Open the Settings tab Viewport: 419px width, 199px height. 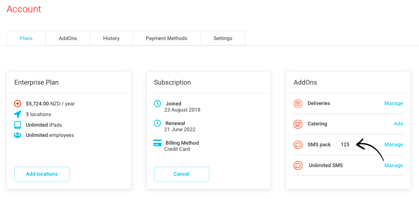[x=223, y=38]
